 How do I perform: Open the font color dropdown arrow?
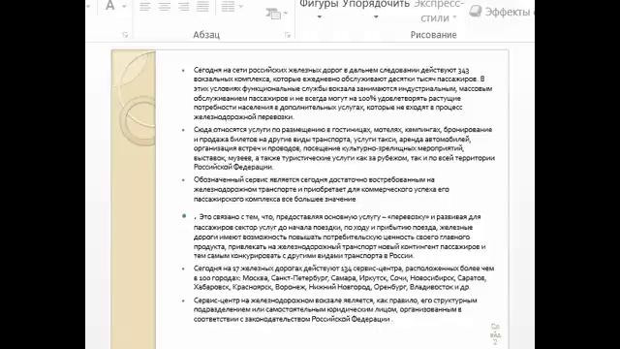tap(124, 7)
